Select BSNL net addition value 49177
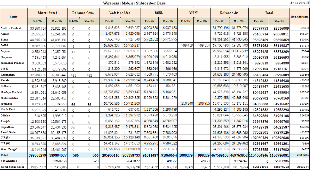The height and width of the screenshot is (170, 310). tap(172, 161)
